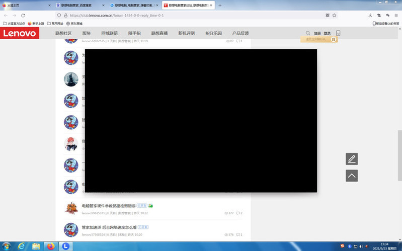Click the Lenovo logo in header
Image resolution: width=402 pixels, height=251 pixels.
[20, 33]
